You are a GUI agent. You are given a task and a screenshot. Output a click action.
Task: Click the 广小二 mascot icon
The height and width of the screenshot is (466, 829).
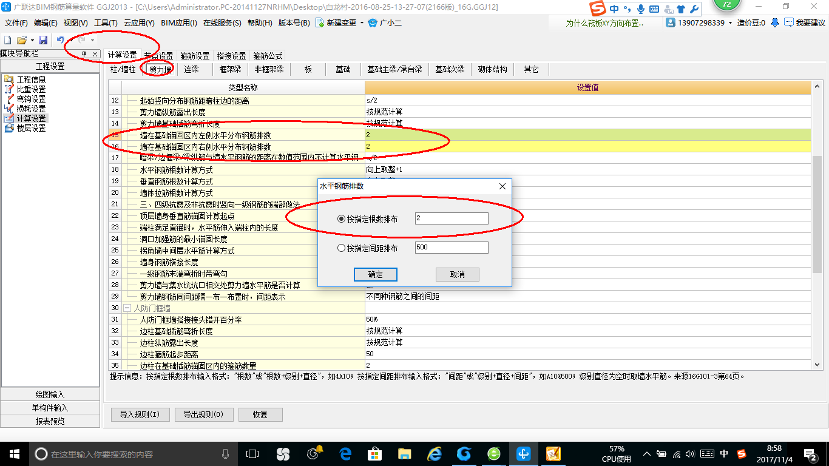[x=372, y=23]
